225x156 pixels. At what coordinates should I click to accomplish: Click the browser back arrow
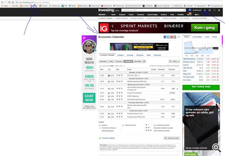2,2
